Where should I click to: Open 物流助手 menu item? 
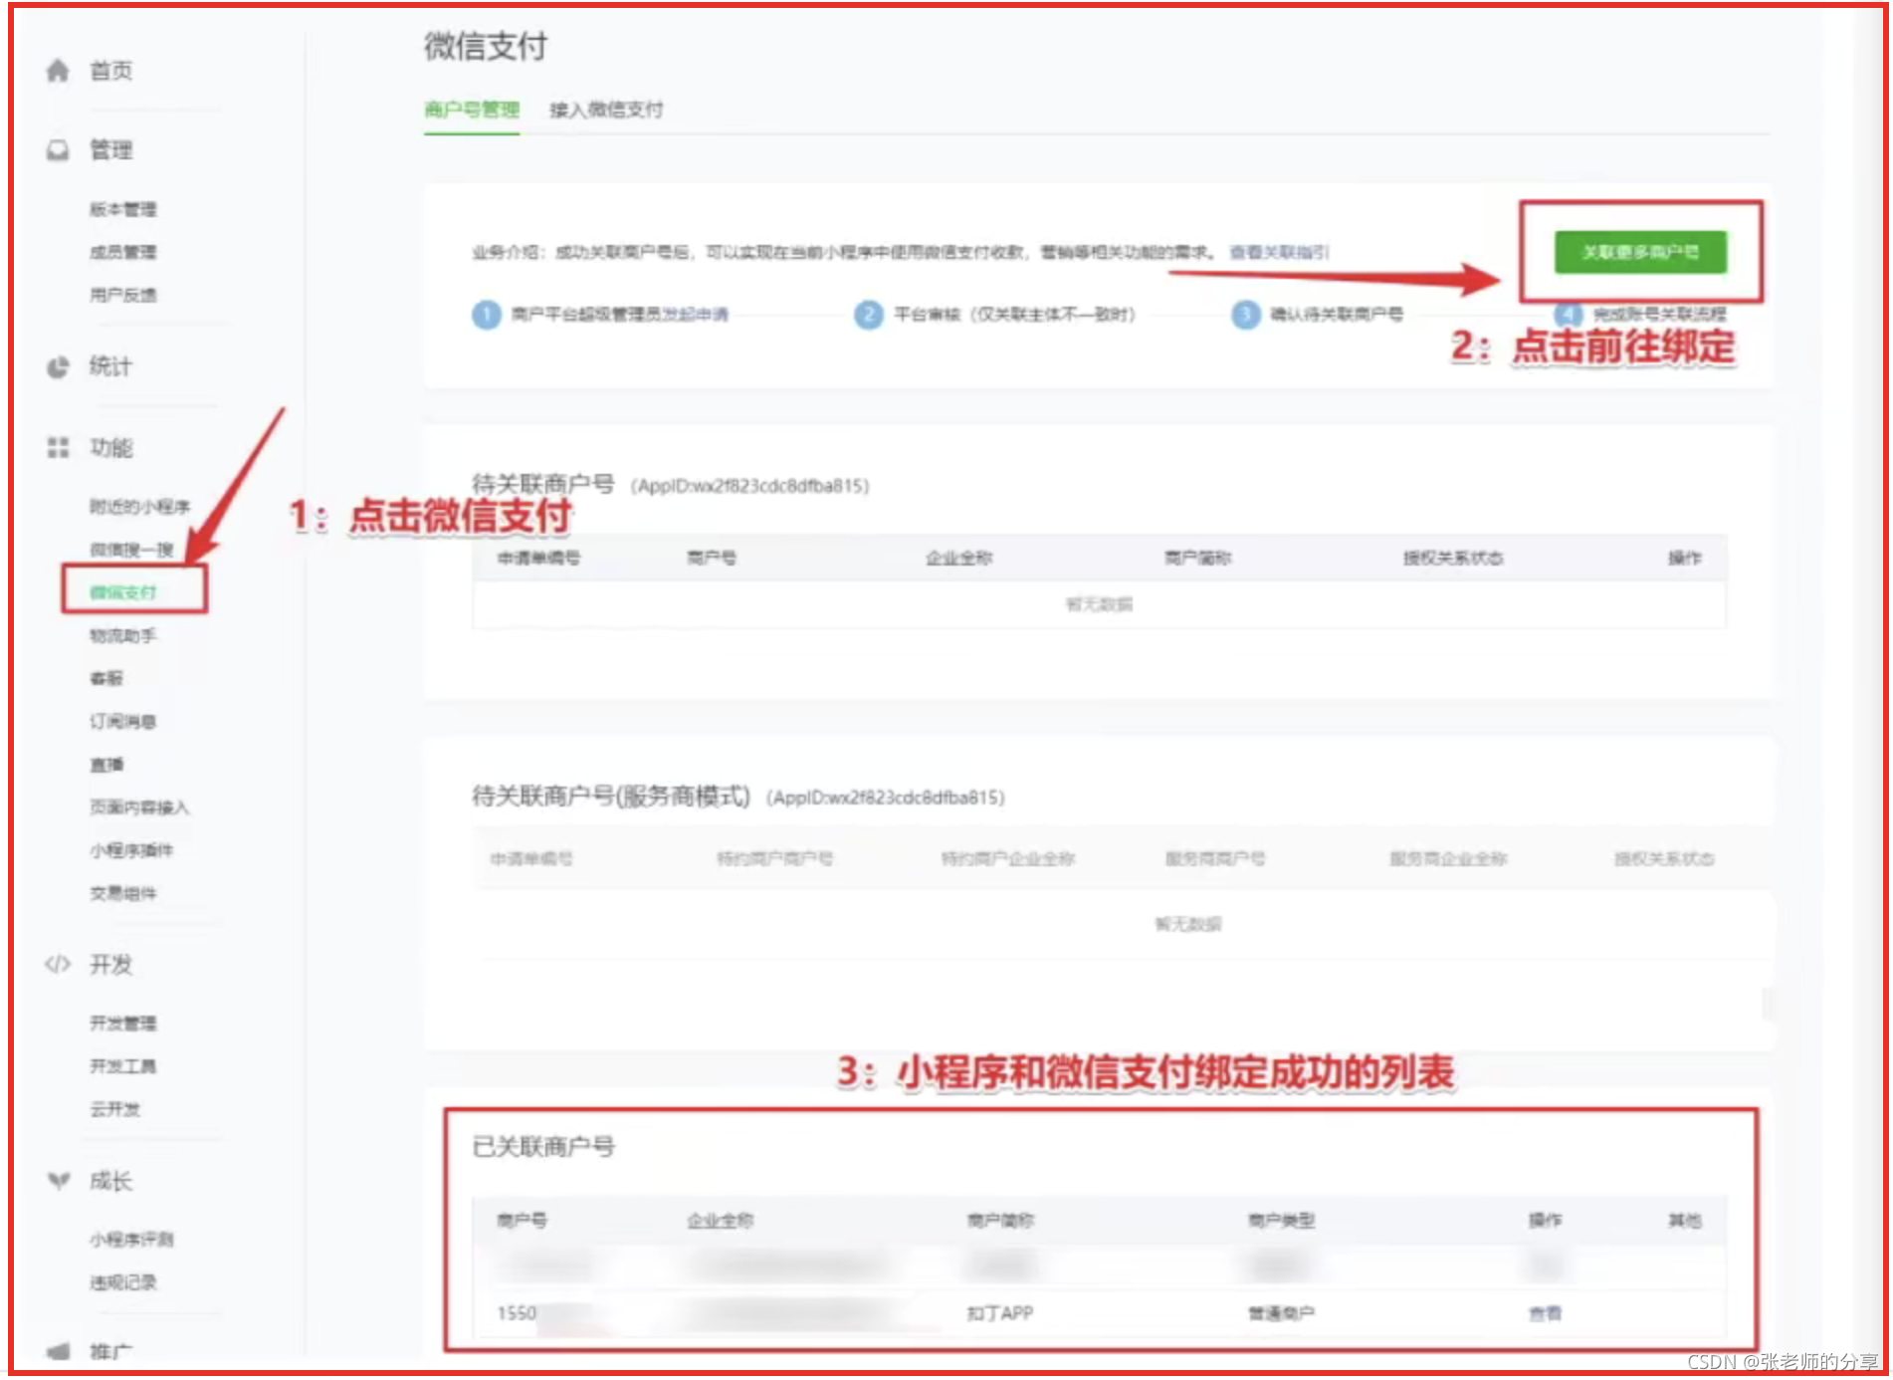[x=123, y=635]
